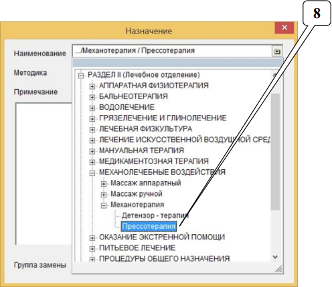The width and height of the screenshot is (332, 287).
Task: Expand ГРЯЗЕЛЕЧЕНИЕ И ГЛИНОЛЕЧЕНИЕ node
Action: pos(92,119)
